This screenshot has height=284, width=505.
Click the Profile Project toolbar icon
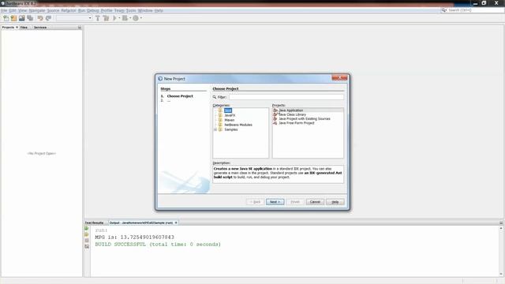[136, 18]
